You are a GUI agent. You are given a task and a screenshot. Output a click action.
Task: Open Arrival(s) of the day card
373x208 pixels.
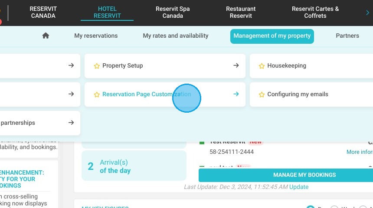[134, 166]
